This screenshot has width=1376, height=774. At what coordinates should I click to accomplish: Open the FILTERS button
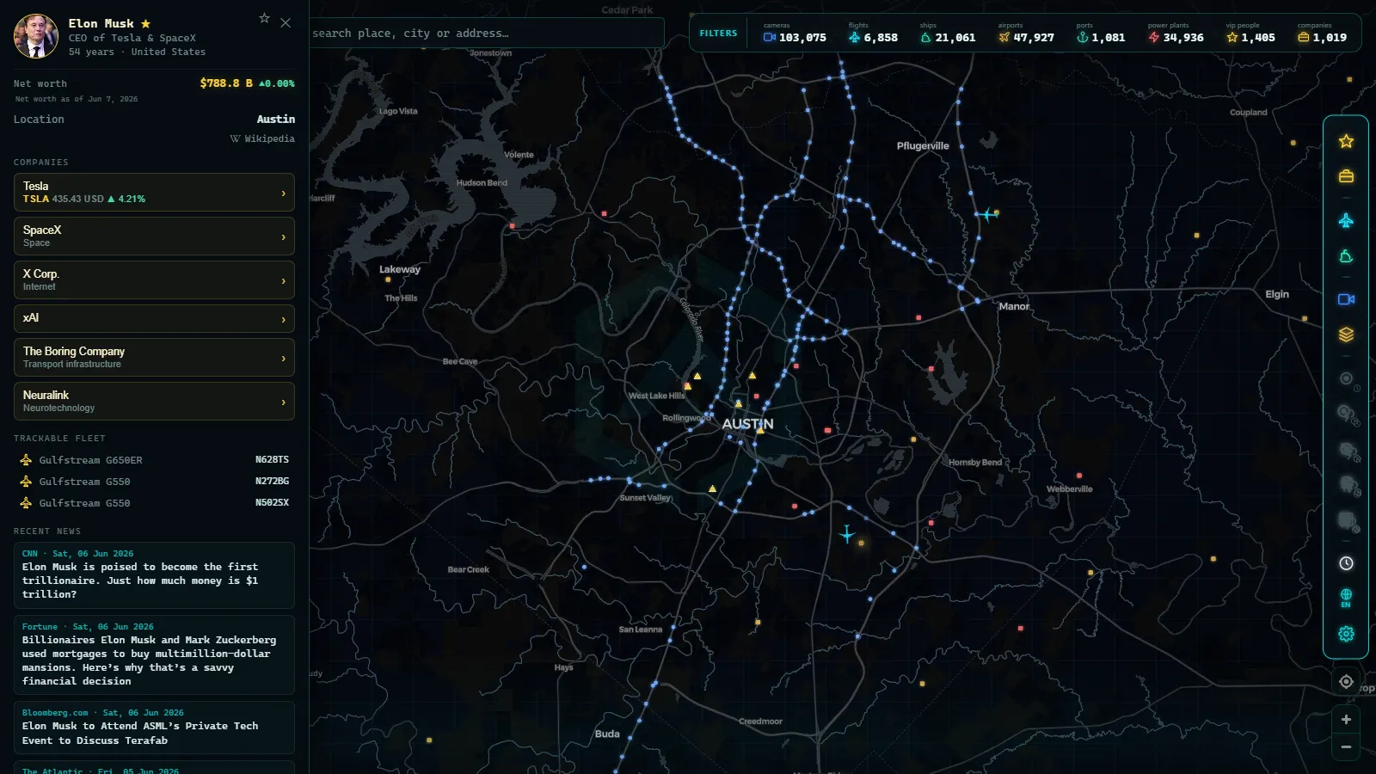pyautogui.click(x=718, y=34)
